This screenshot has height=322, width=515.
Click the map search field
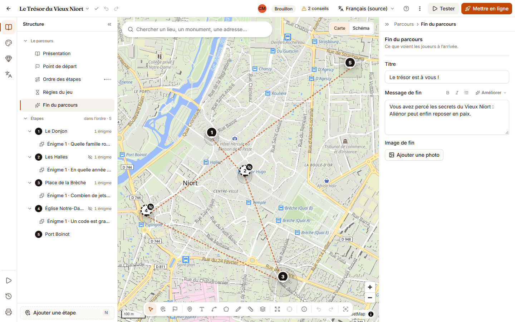197,29
